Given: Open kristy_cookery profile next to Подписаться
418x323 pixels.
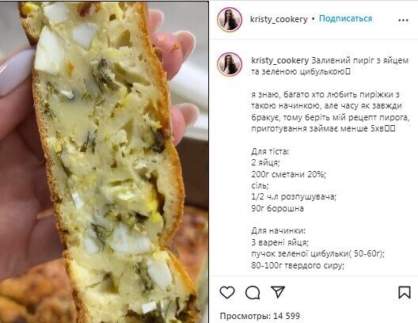Looking at the screenshot, I should click(279, 19).
